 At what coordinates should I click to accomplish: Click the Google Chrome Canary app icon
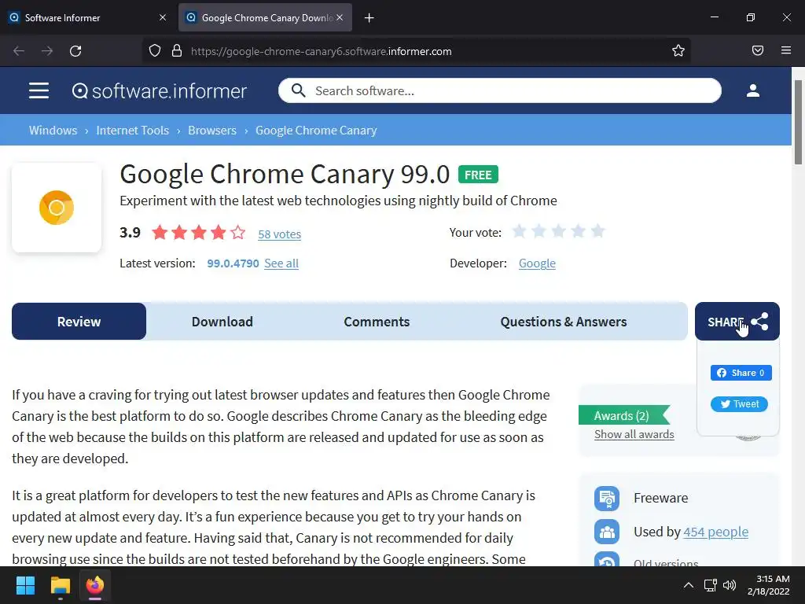(57, 208)
